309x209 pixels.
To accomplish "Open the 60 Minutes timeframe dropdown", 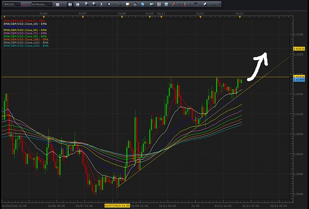I will click(x=50, y=4).
